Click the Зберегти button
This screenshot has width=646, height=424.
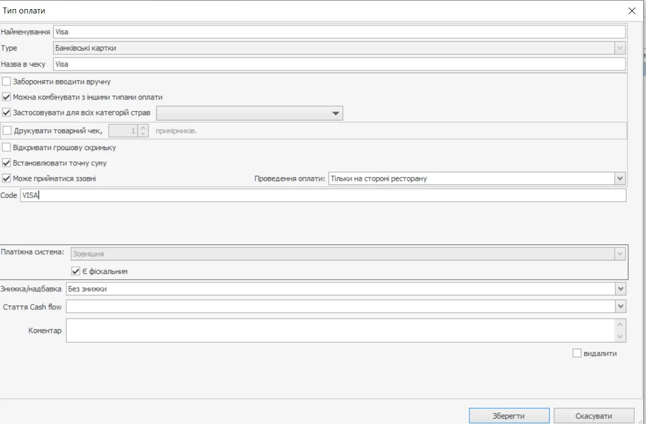point(509,416)
